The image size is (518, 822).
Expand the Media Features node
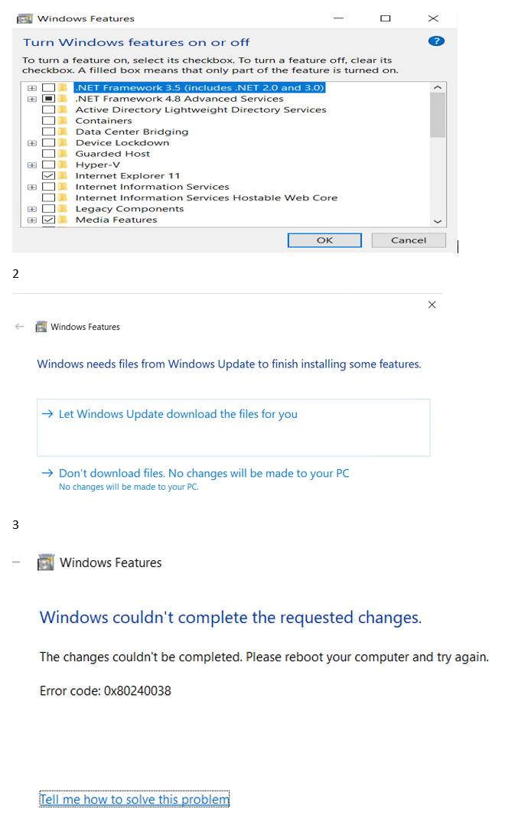point(32,220)
